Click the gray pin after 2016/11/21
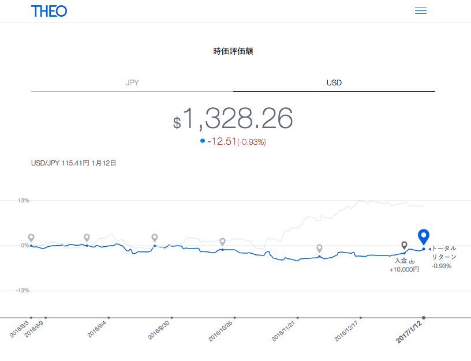 [x=319, y=248]
